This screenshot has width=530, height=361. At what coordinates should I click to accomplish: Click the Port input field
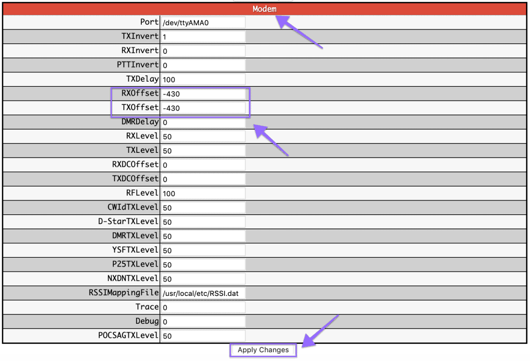[203, 23]
